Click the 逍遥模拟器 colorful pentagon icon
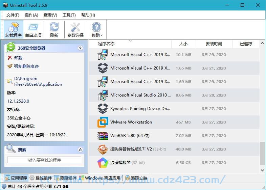The width and height of the screenshot is (266, 190). 103,163
